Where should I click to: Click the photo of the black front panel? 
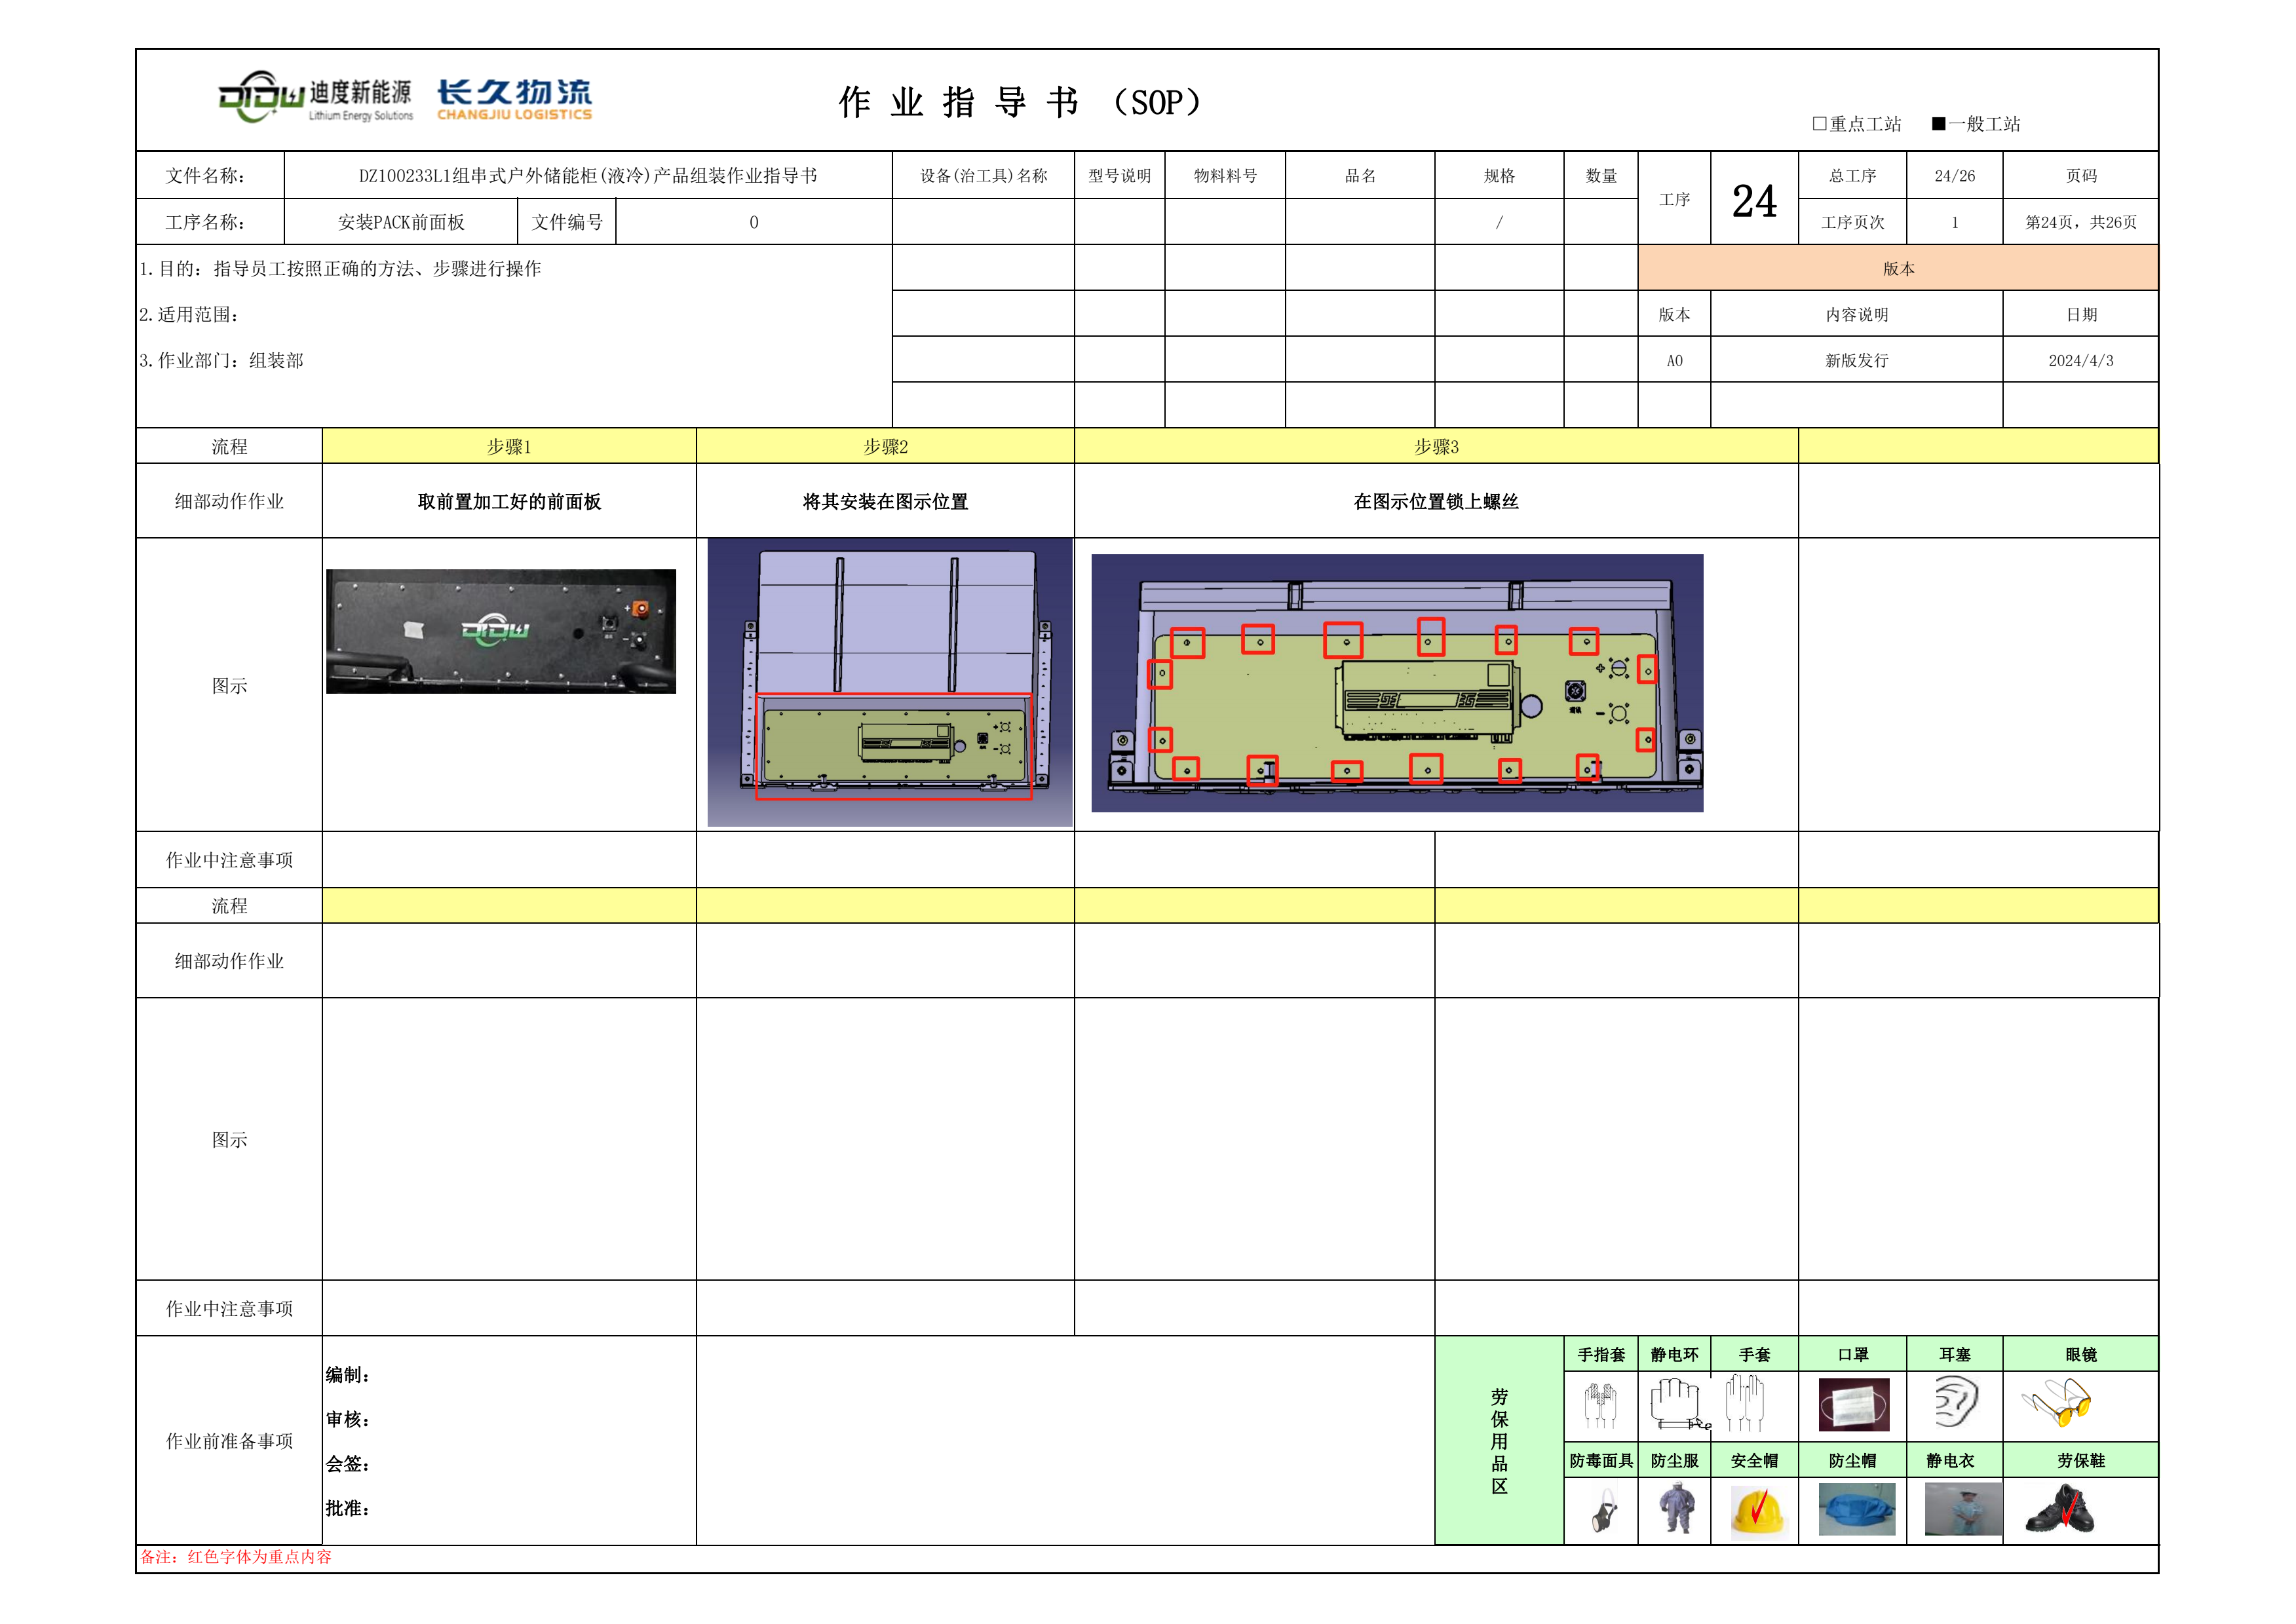tap(501, 631)
